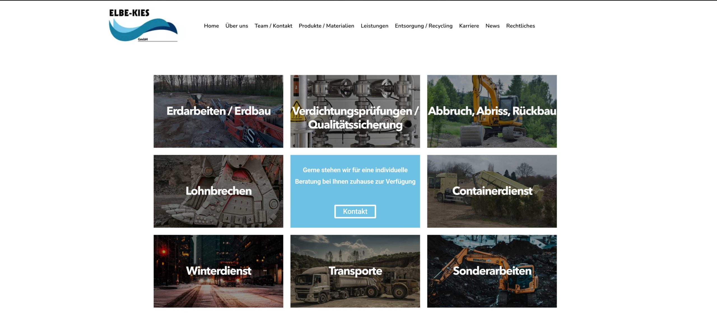
Task: Choose the Lohnbrechen service tile
Action: pyautogui.click(x=218, y=191)
